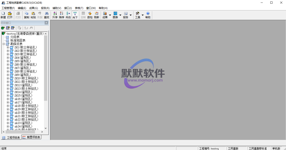Screen dimensions: 286x150
Task: Open the 帮助(H) menu
Action: [103, 8]
